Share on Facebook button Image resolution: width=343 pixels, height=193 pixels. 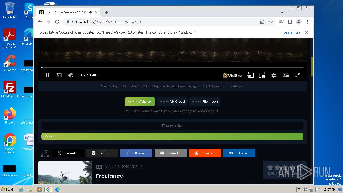(136, 153)
